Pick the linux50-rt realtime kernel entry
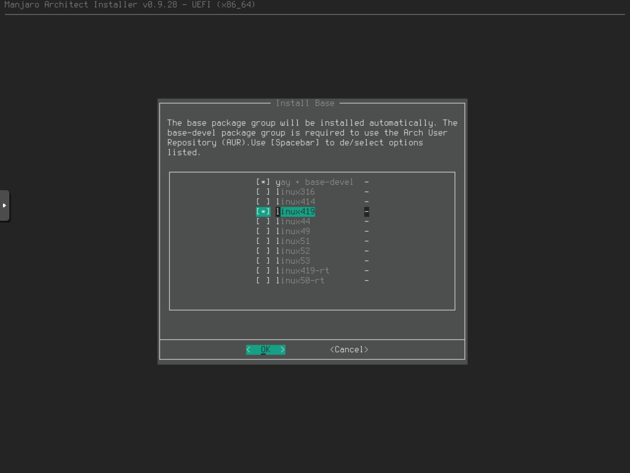 [300, 281]
